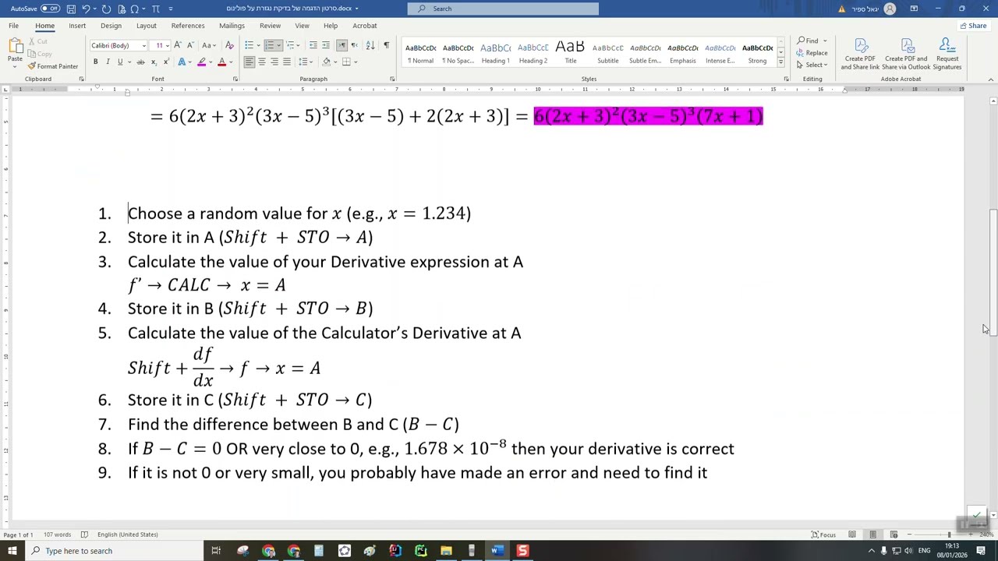Open the font size dropdown
Viewport: 998px width, 561px height.
(167, 45)
